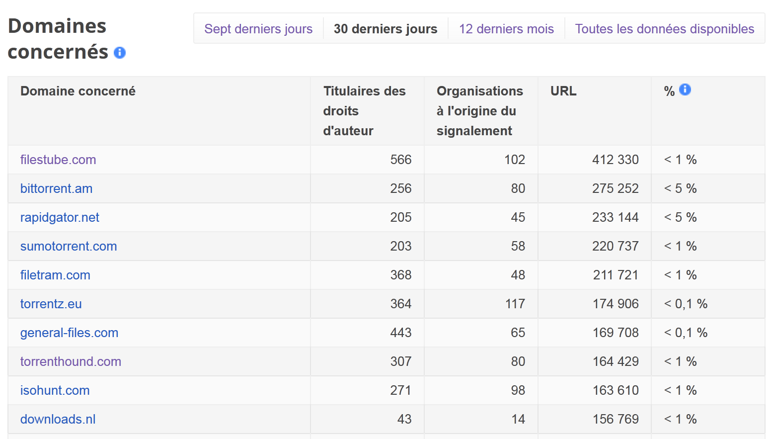Click rights holders value 43 for downloads.nl

(404, 419)
